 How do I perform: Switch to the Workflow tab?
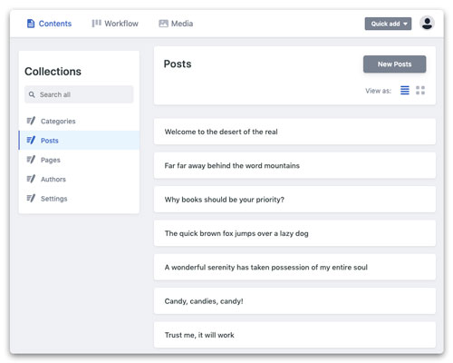(x=115, y=24)
